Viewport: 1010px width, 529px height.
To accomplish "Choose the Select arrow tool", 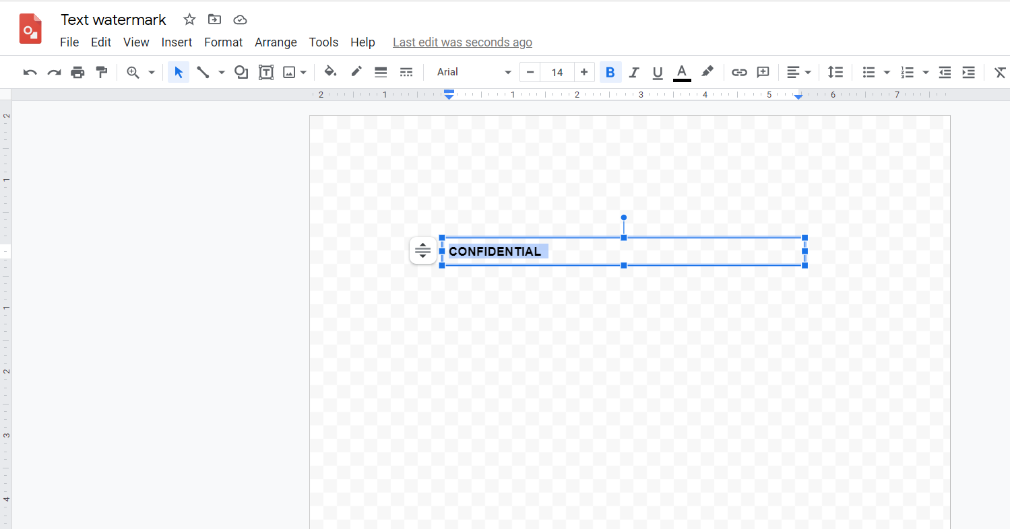I will (x=179, y=72).
